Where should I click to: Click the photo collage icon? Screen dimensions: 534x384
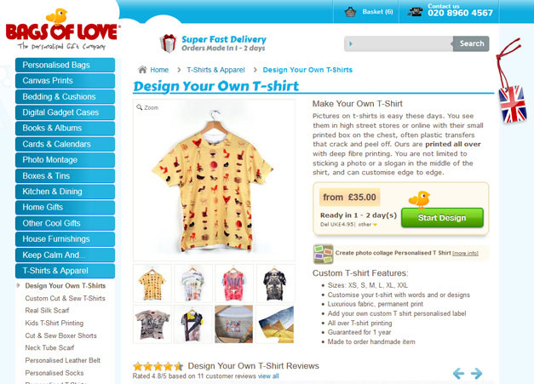click(323, 254)
